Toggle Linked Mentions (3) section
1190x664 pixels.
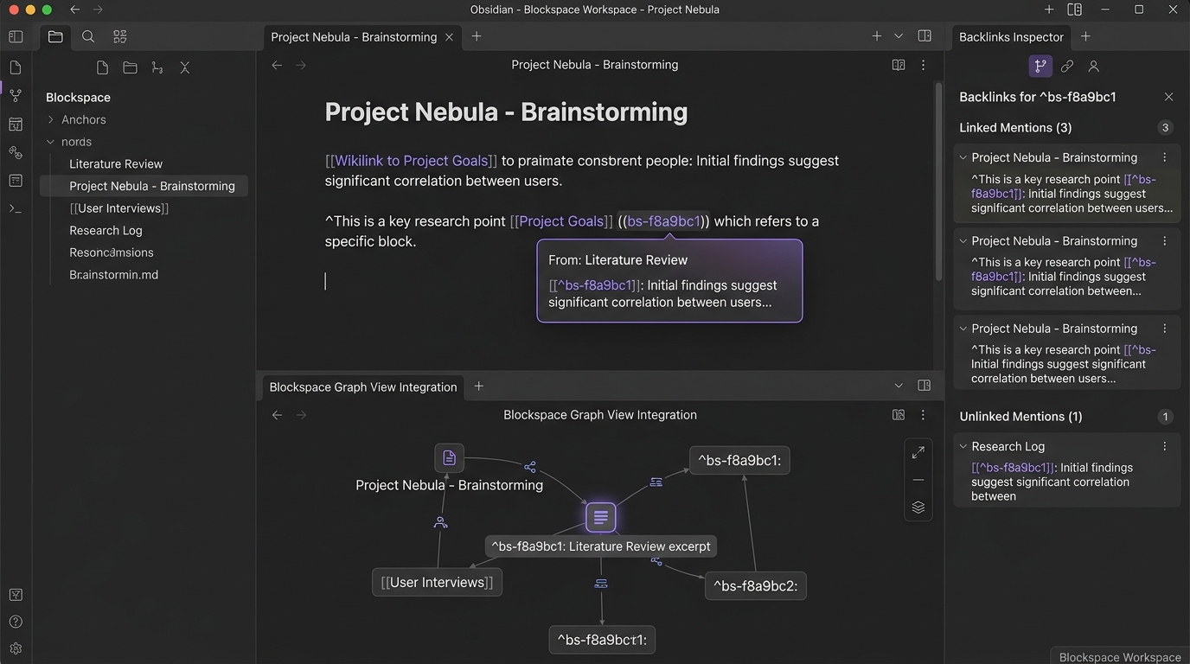1015,128
